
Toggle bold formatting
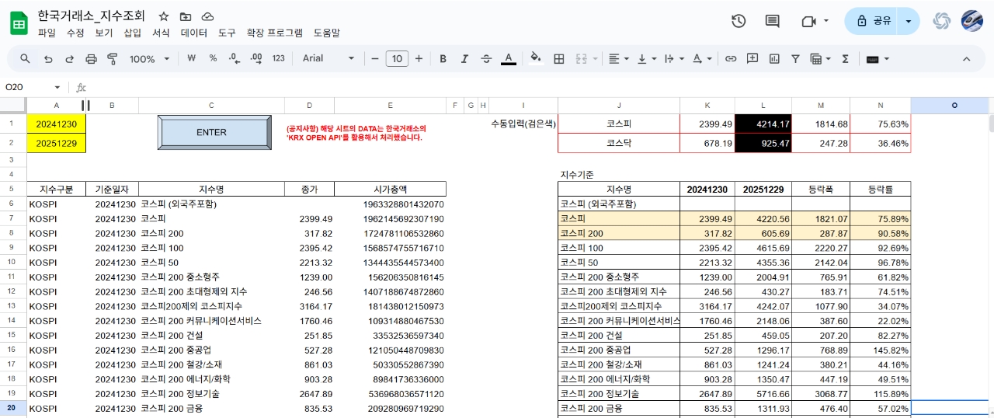(443, 58)
